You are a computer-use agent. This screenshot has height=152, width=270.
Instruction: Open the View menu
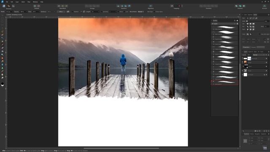pyautogui.click(x=29, y=2)
